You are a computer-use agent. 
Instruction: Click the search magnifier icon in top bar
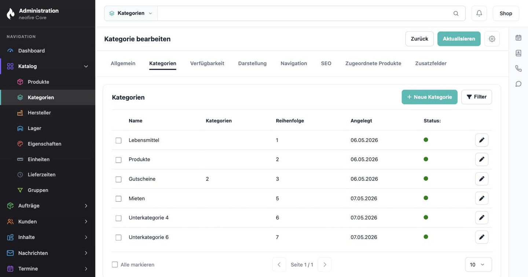(x=456, y=14)
